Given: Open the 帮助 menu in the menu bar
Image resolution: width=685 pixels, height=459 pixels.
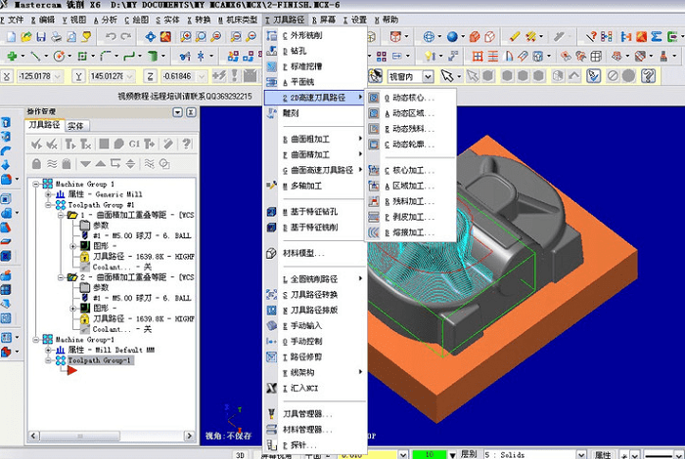Looking at the screenshot, I should click(x=387, y=20).
